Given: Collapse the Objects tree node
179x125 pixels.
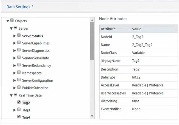Looking at the screenshot, I should point(8,21).
